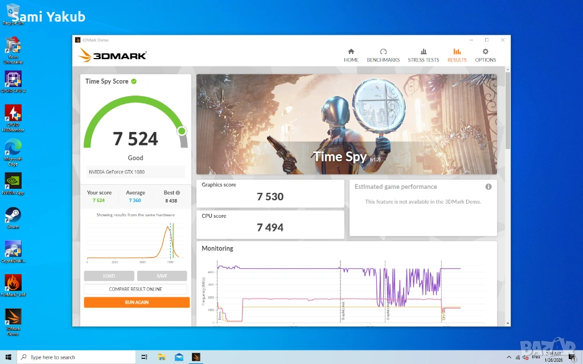Click the info icon next to Best score

click(x=178, y=193)
